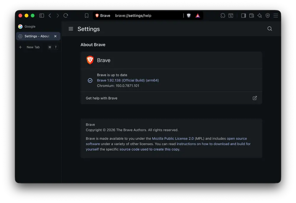The image size is (296, 203).
Task: Open the tab search icon in toolbar
Action: point(231,15)
